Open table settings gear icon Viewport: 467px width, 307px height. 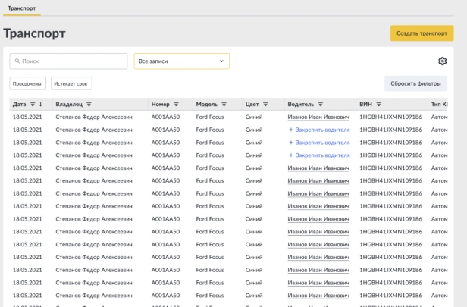442,61
